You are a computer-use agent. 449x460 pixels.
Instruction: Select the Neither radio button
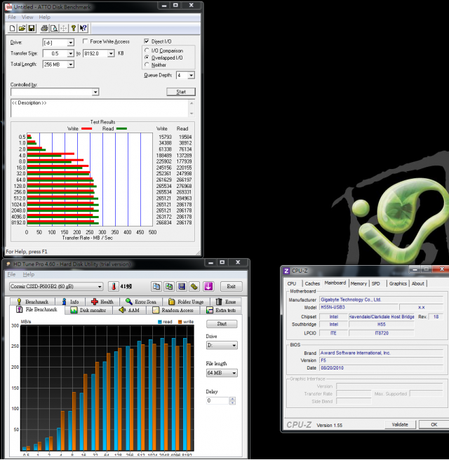click(147, 65)
